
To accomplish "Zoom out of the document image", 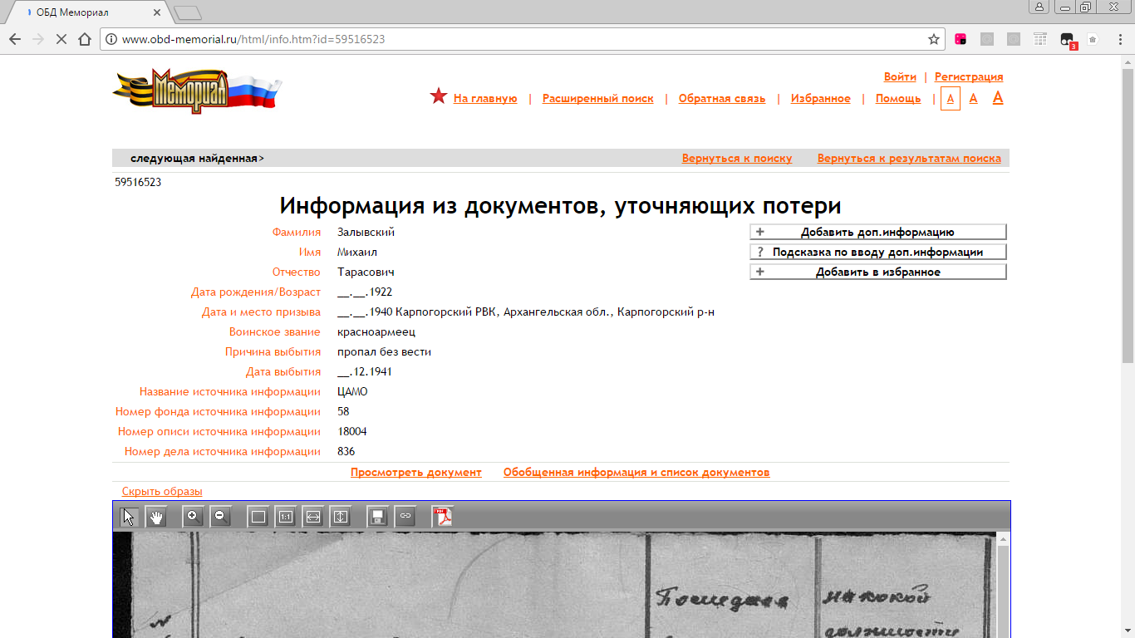I will [x=220, y=517].
